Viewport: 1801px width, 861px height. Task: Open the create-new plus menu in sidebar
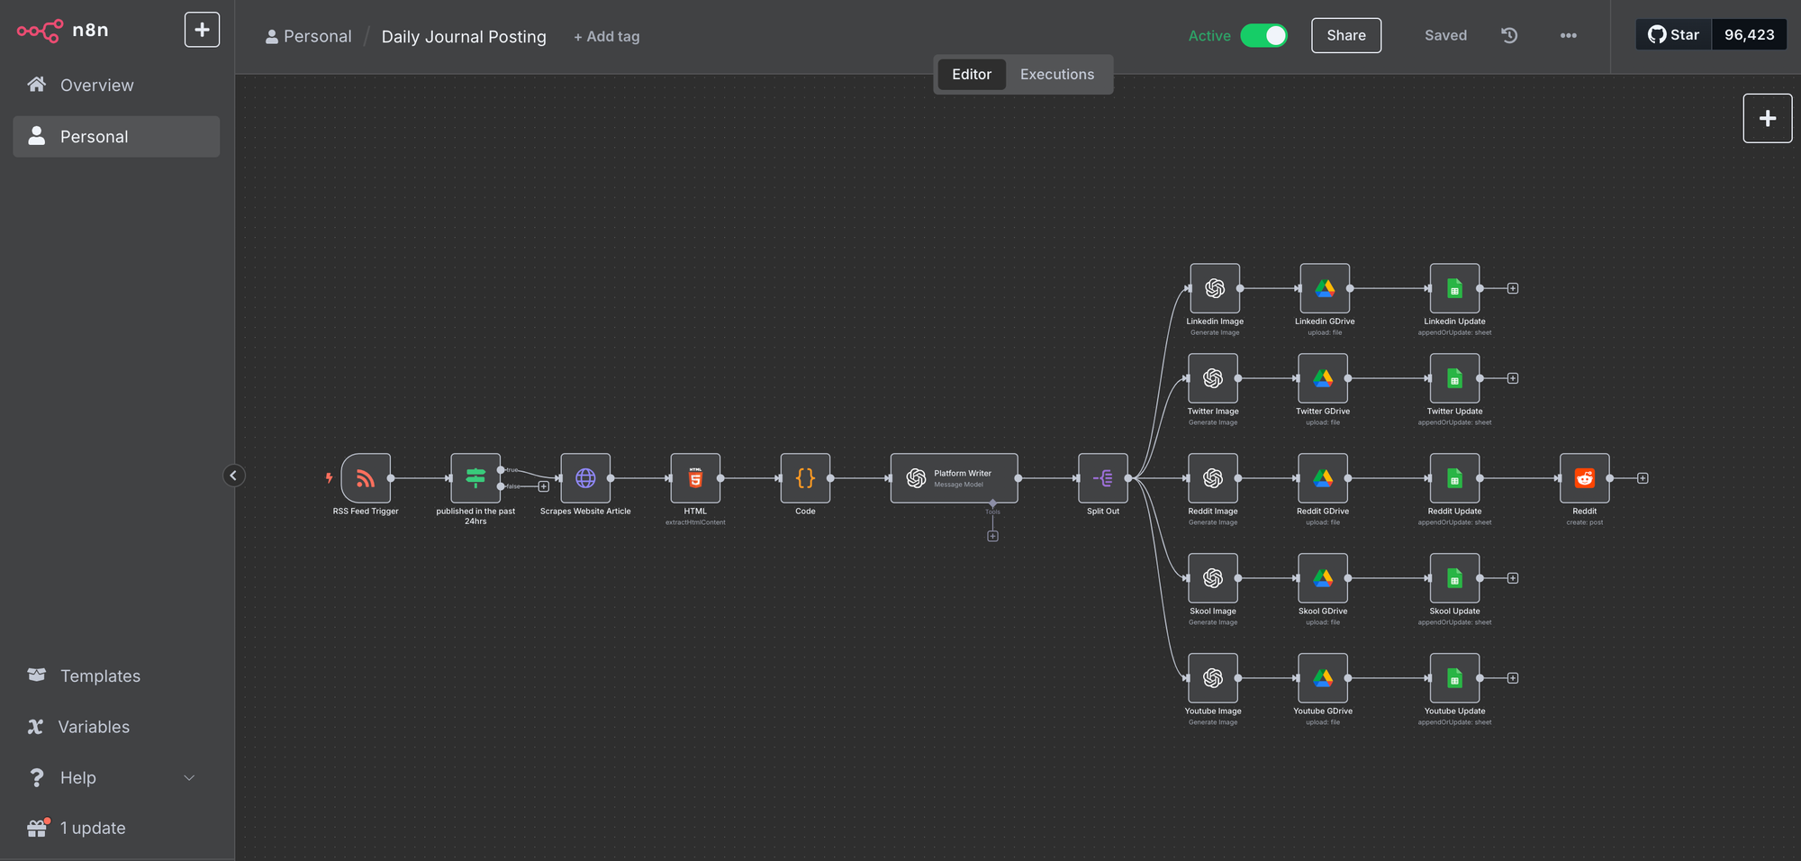(x=202, y=30)
